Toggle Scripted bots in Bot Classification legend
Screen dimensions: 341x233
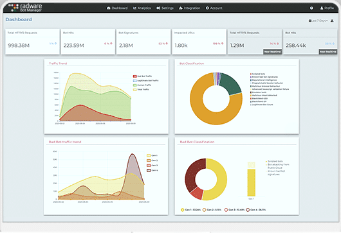[x=258, y=74]
